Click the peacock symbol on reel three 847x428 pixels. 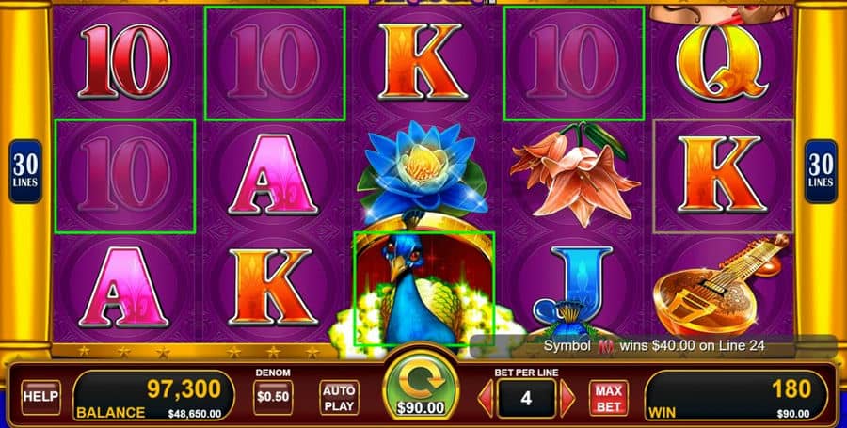tap(423, 288)
